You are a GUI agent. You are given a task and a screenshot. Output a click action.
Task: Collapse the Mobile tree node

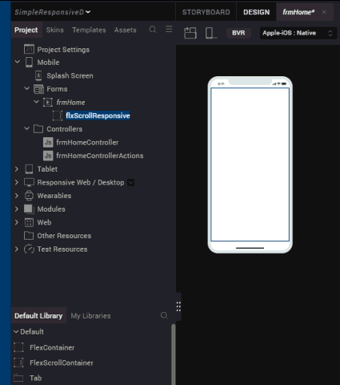click(x=18, y=62)
